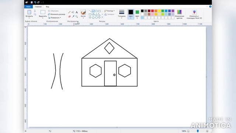Select the Eraser tool
The width and height of the screenshot is (236, 133).
(69, 16)
